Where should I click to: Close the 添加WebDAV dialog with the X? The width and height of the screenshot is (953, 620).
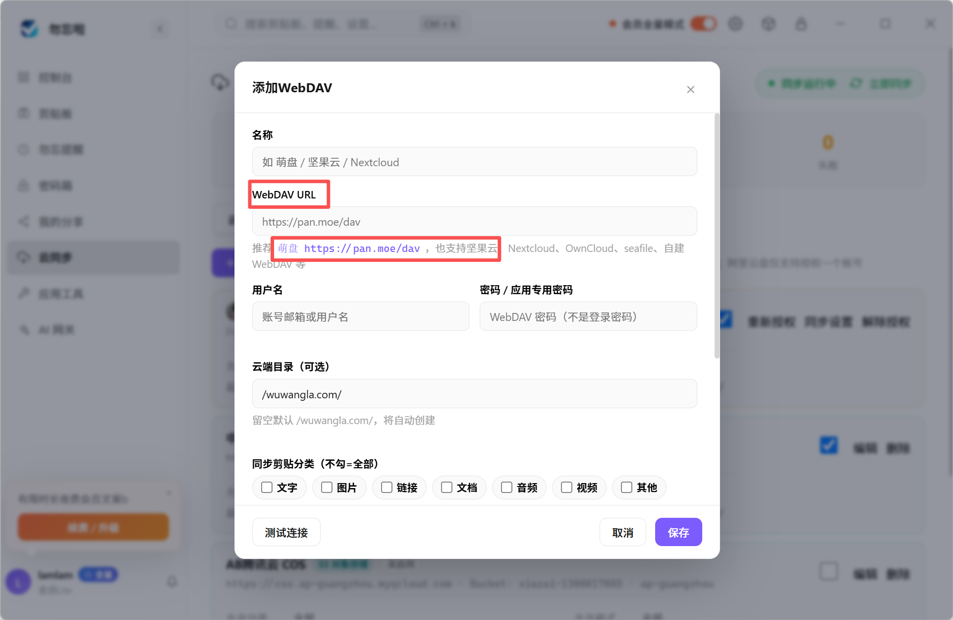tap(690, 89)
